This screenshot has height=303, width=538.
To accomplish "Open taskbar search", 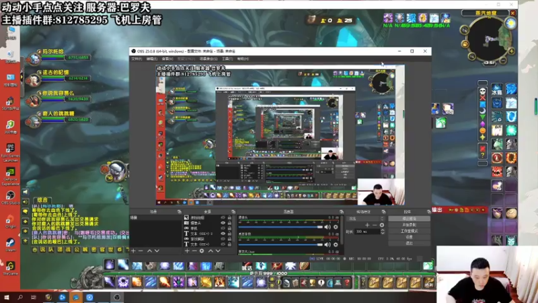I will coord(20,297).
